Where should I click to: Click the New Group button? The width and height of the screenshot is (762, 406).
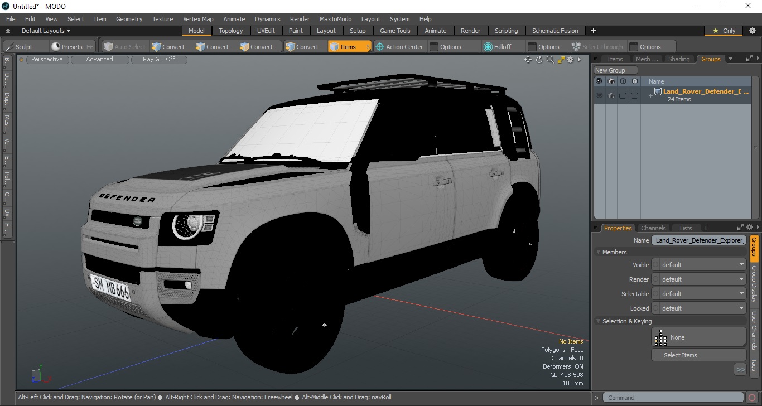(x=616, y=70)
